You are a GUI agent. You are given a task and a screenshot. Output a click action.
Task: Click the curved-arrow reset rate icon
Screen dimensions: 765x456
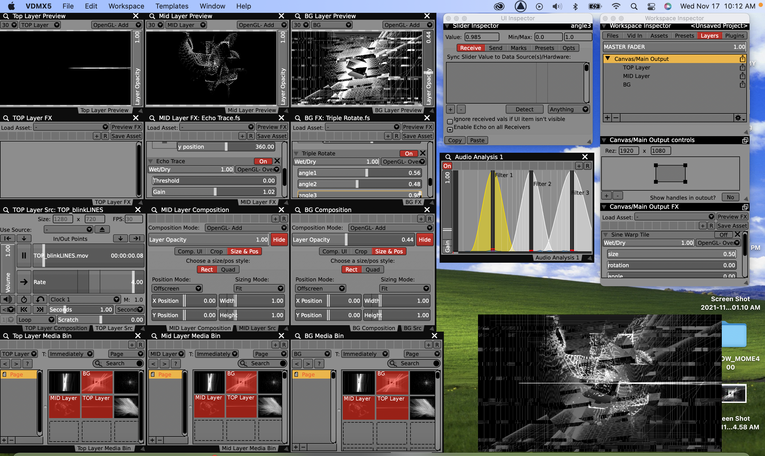[40, 299]
